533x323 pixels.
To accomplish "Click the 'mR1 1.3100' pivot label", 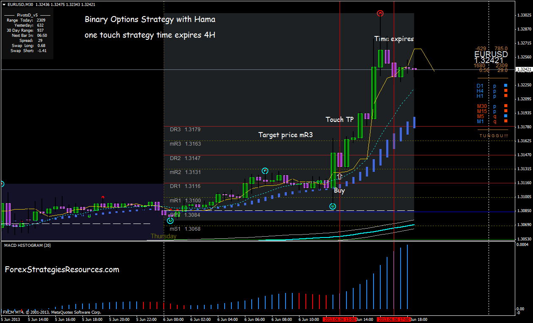I will point(185,201).
